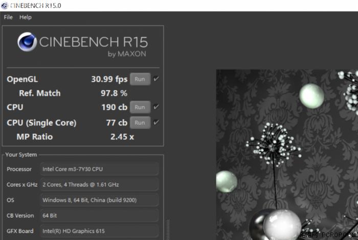Click the rendered benchmark scene image
The width and height of the screenshot is (358, 240).
(287, 155)
